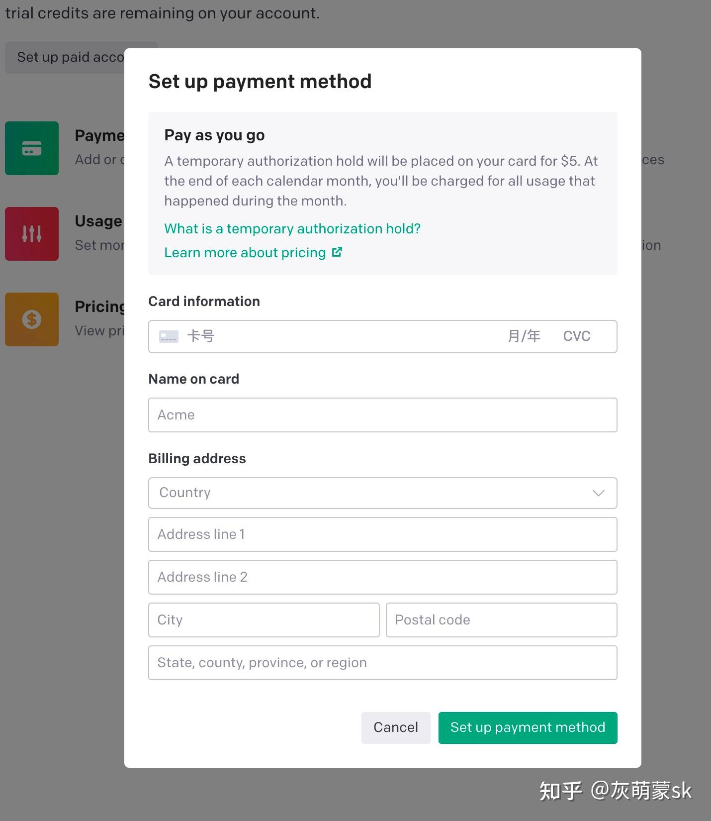Focus the Name on card field
The width and height of the screenshot is (711, 821).
point(383,415)
